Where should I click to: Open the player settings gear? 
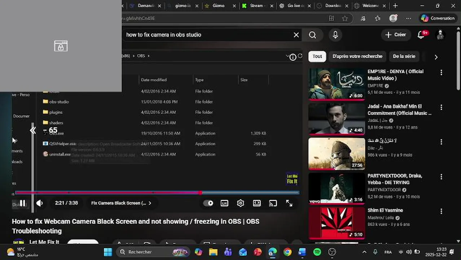[241, 203]
